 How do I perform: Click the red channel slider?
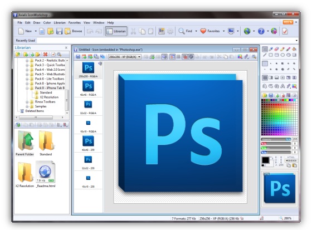click(x=276, y=144)
